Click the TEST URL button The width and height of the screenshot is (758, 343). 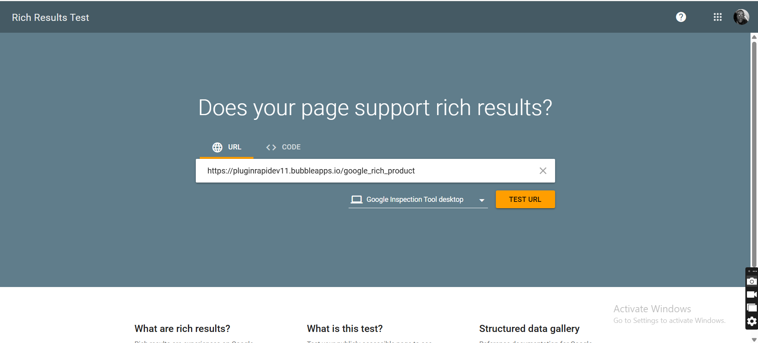point(525,199)
